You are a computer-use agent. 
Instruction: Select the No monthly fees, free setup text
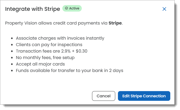point(45,58)
